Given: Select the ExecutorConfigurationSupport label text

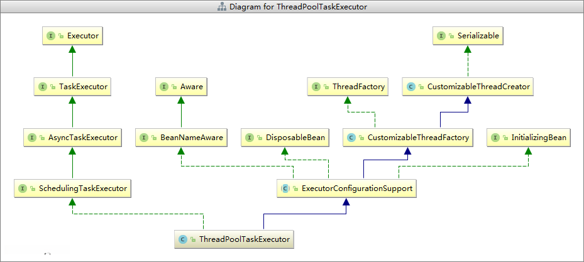Looking at the screenshot, I should point(357,188).
